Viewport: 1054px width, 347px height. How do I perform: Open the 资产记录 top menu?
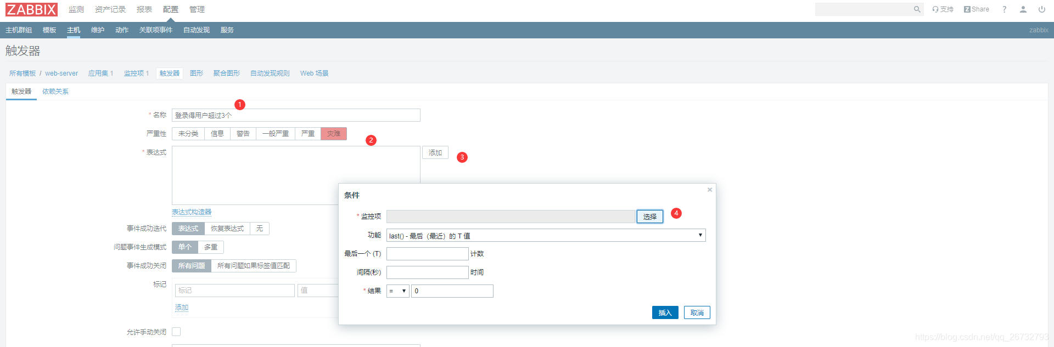coord(110,9)
